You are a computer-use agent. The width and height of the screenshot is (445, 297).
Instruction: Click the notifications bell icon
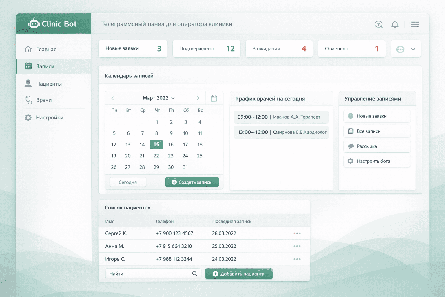[395, 24]
